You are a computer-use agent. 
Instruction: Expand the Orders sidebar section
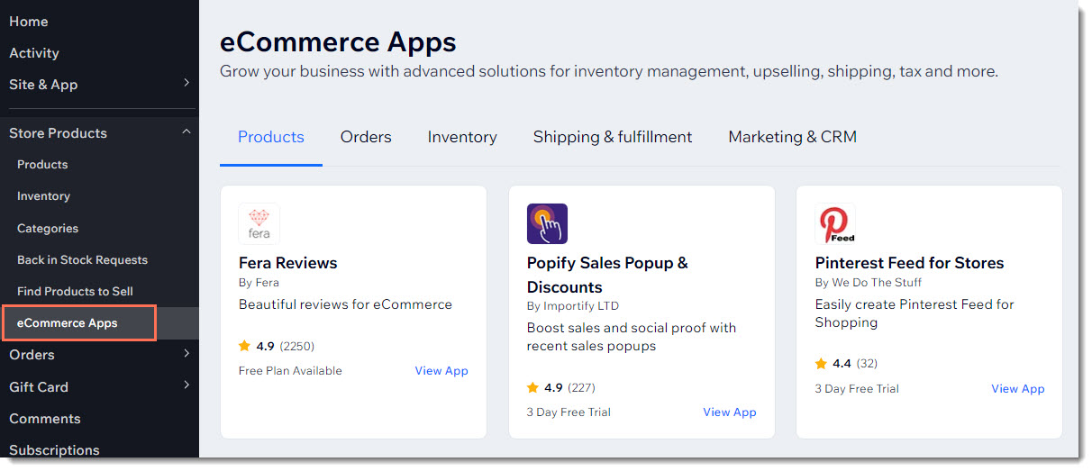(187, 354)
